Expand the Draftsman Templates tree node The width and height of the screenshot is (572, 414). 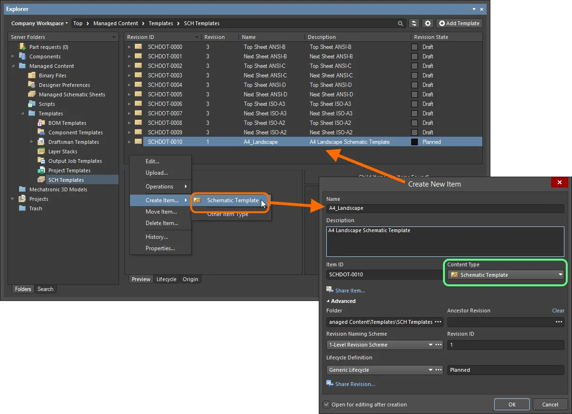[x=32, y=142]
